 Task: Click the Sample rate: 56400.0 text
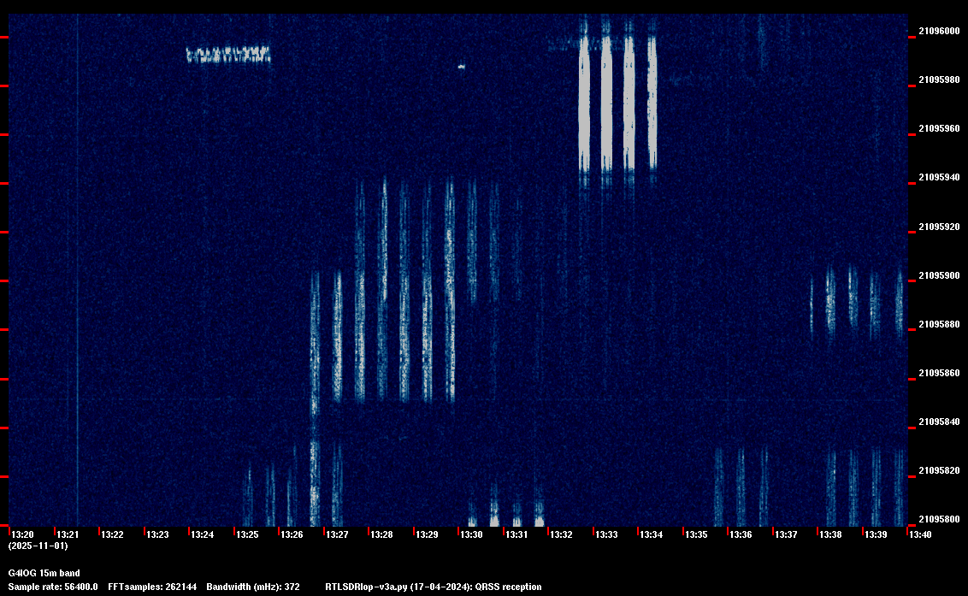(x=53, y=587)
